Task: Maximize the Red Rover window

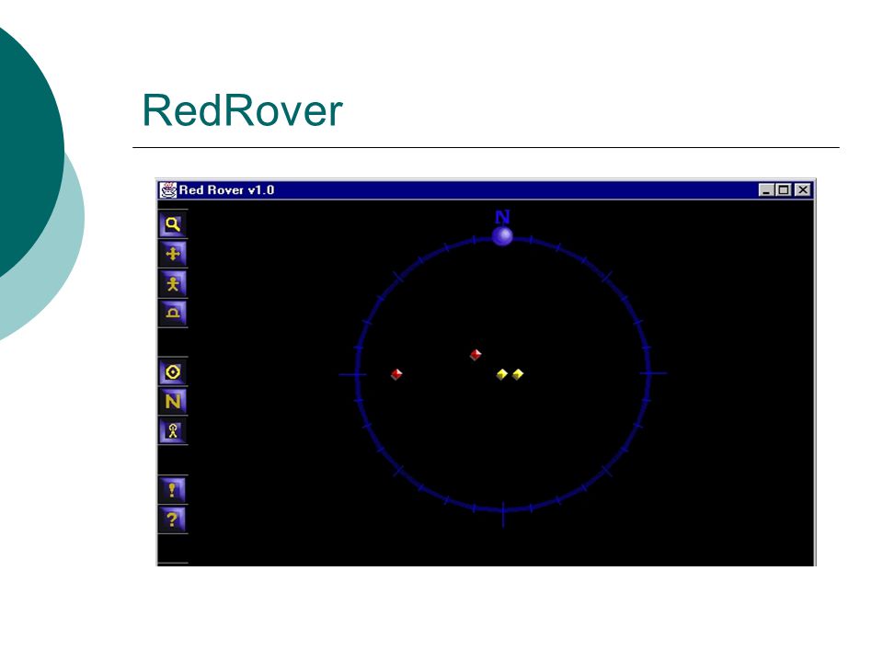Action: (784, 190)
